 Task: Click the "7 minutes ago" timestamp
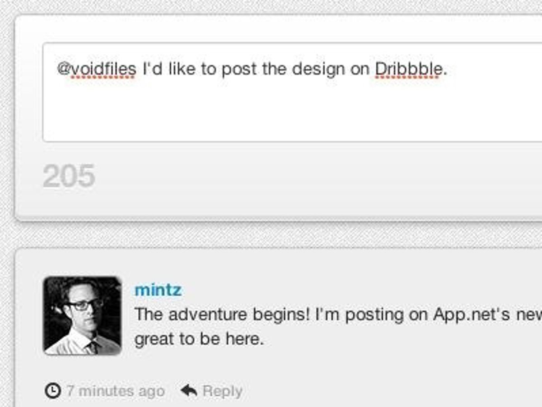pyautogui.click(x=115, y=391)
